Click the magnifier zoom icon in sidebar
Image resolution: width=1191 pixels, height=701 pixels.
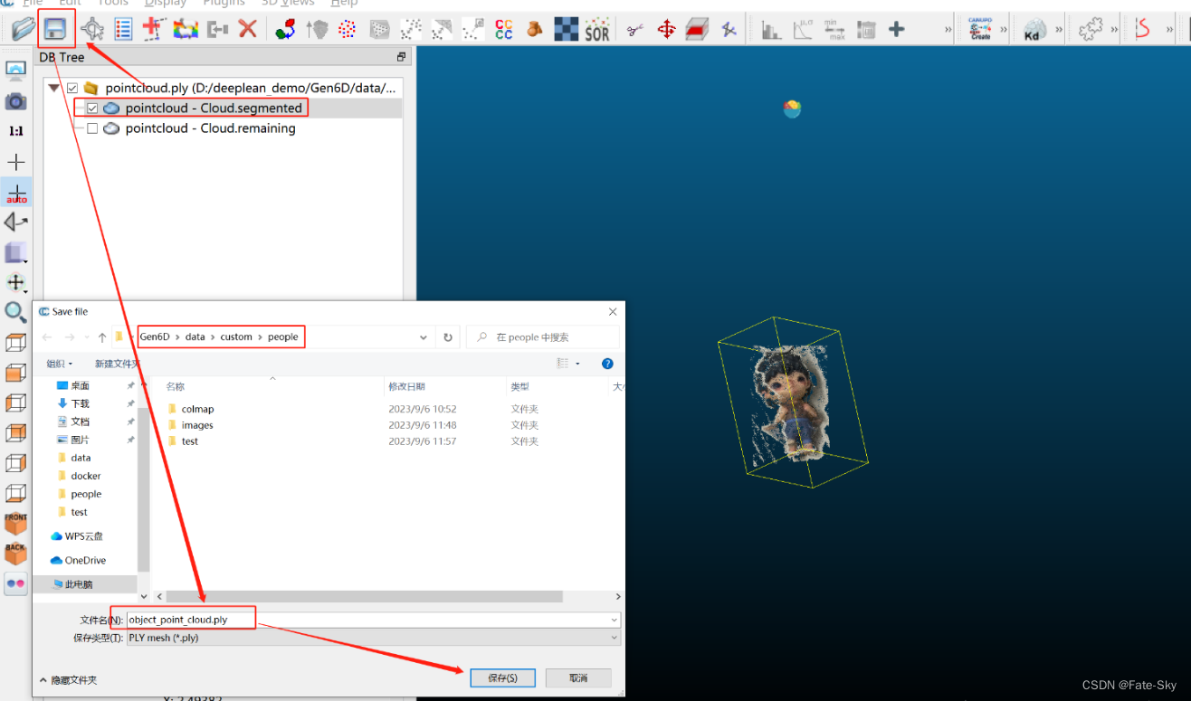coord(15,312)
